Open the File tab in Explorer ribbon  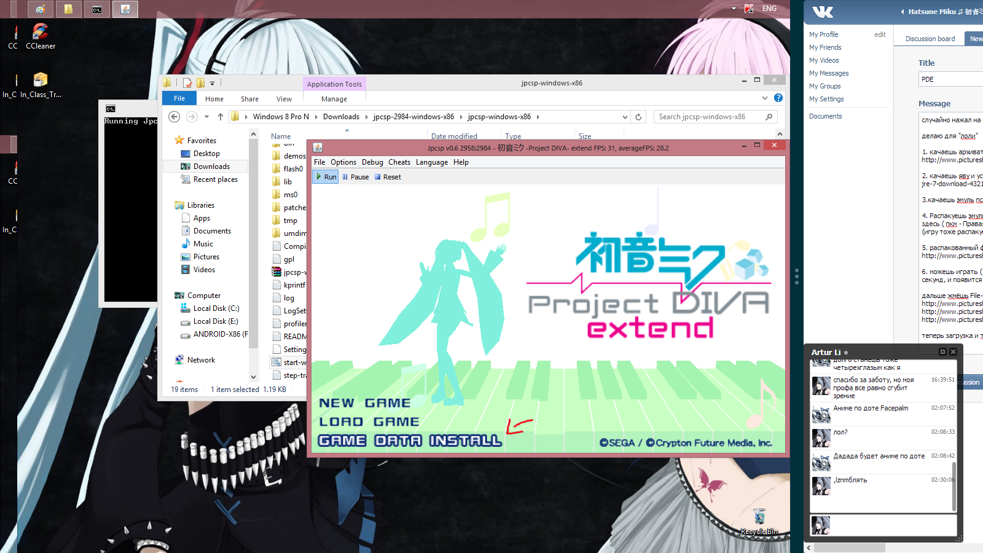click(179, 98)
